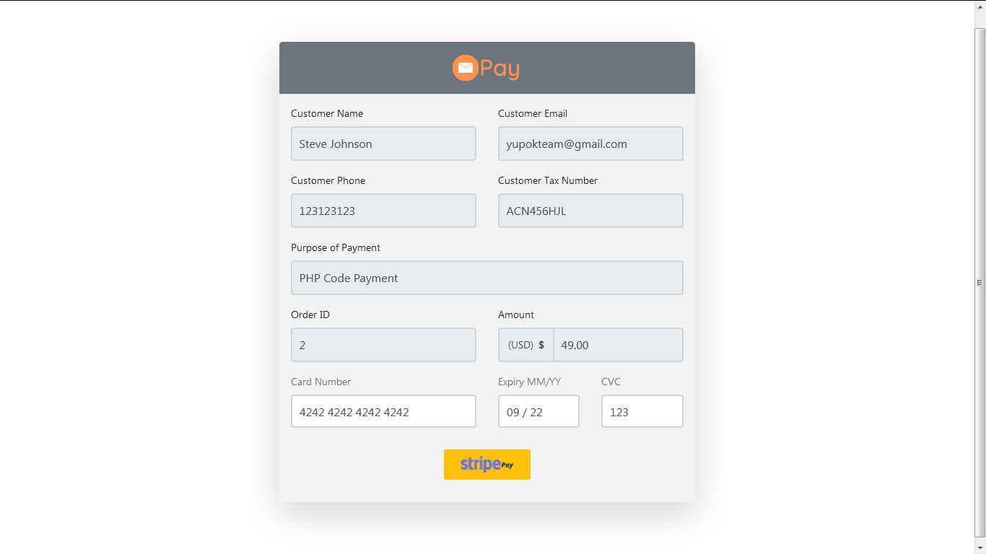This screenshot has height=554, width=986.
Task: Click the Customer Phone input
Action: click(x=383, y=211)
